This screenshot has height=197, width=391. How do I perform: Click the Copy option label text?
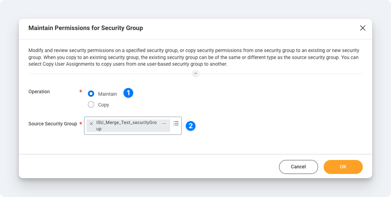coord(104,105)
